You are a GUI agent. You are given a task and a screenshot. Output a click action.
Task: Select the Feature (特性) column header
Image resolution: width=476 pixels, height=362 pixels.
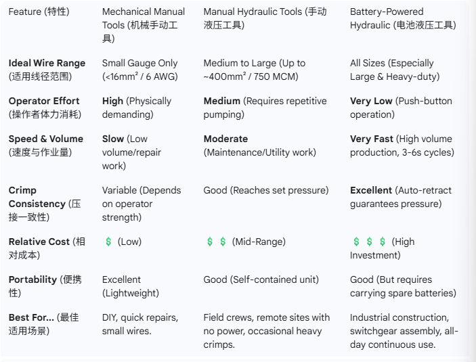click(x=39, y=12)
